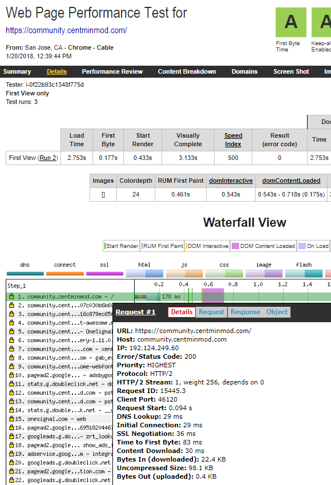Screen dimensions: 331x485
Task: Click the css color bar in legend
Action: click(x=224, y=274)
